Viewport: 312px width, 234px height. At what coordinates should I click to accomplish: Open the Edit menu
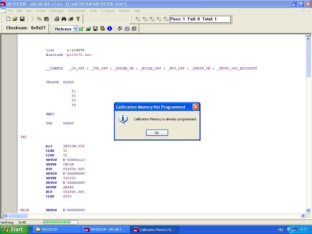(19, 11)
